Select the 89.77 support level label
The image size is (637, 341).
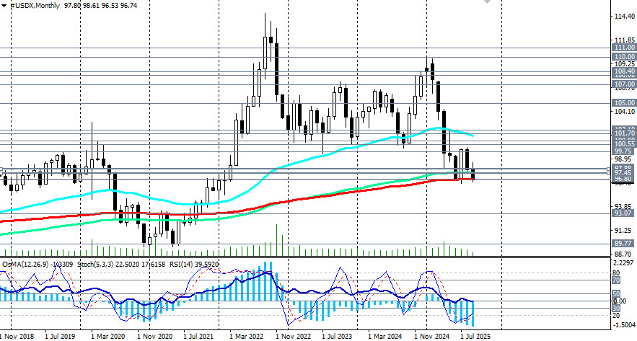click(x=623, y=244)
